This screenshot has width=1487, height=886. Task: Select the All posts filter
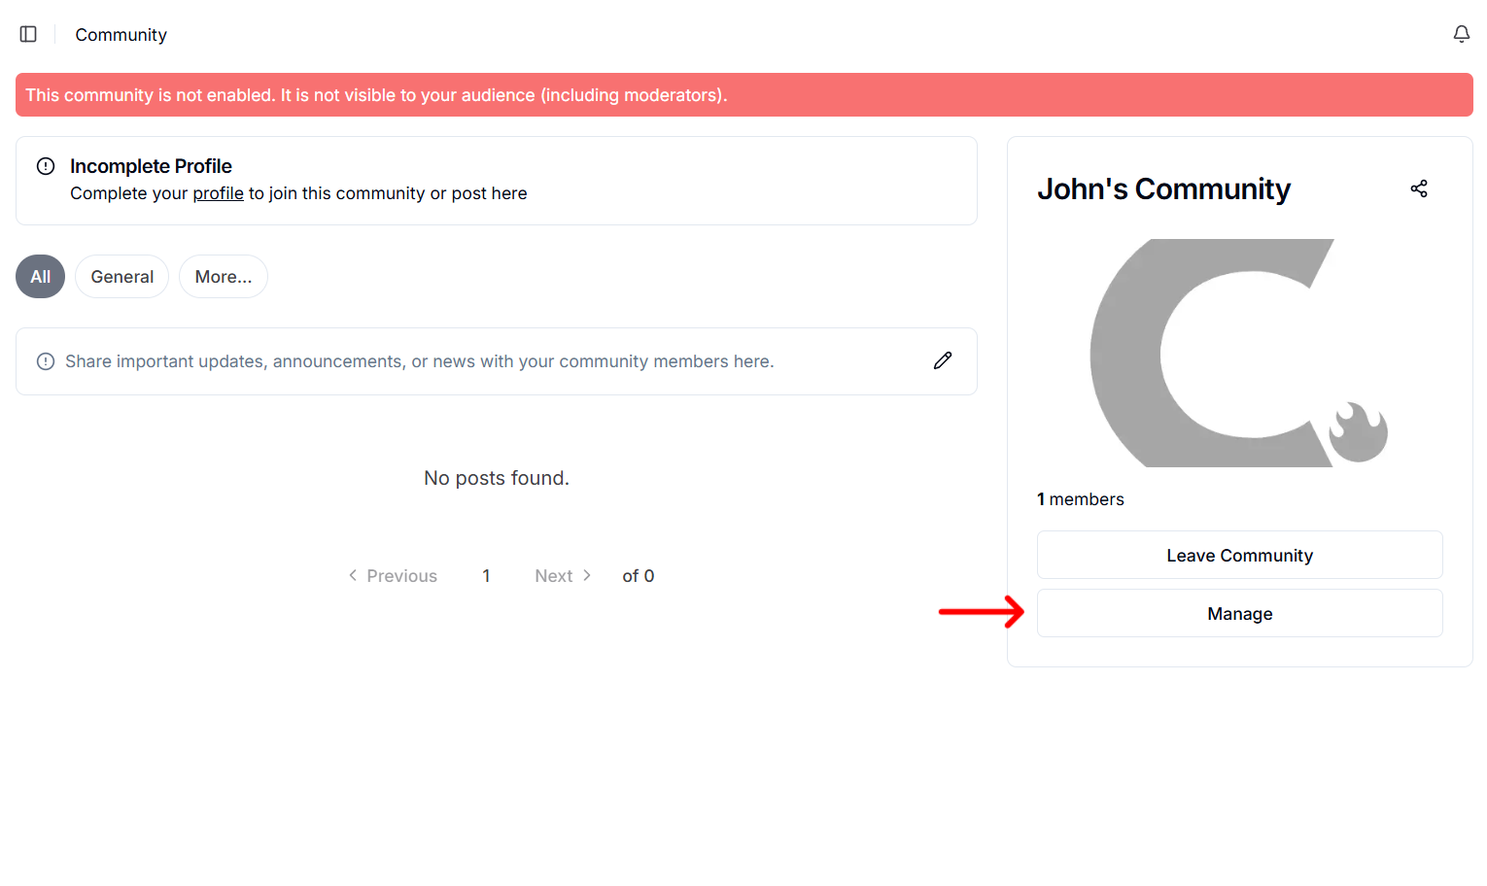coord(39,276)
